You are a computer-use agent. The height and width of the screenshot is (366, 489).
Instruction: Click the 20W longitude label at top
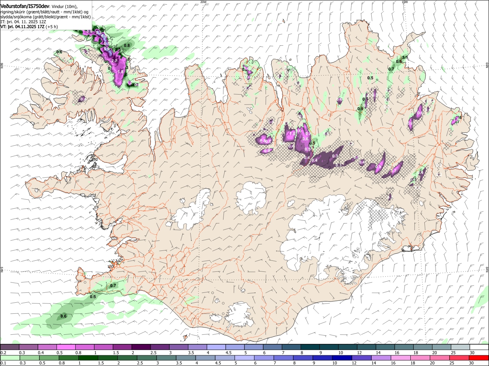[203, 2]
